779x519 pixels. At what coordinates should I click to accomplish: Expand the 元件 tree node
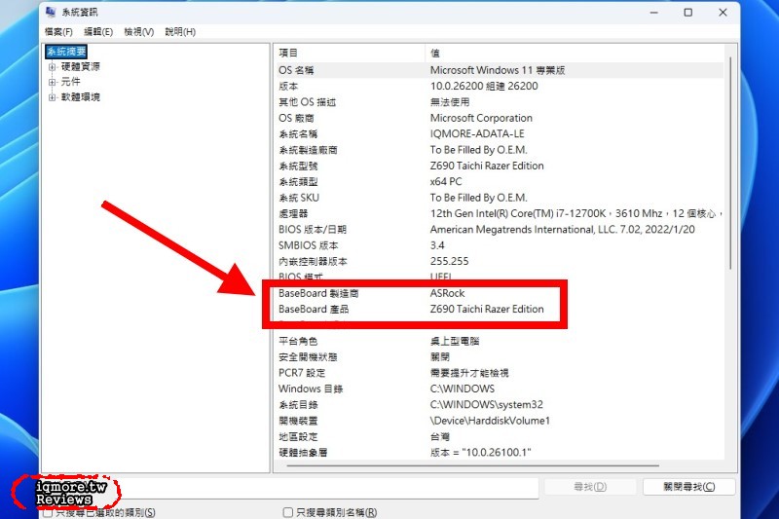coord(52,82)
